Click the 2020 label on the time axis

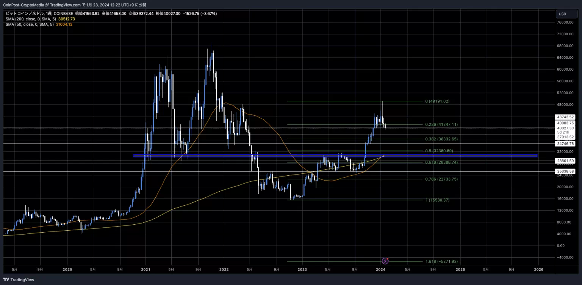(x=67, y=269)
